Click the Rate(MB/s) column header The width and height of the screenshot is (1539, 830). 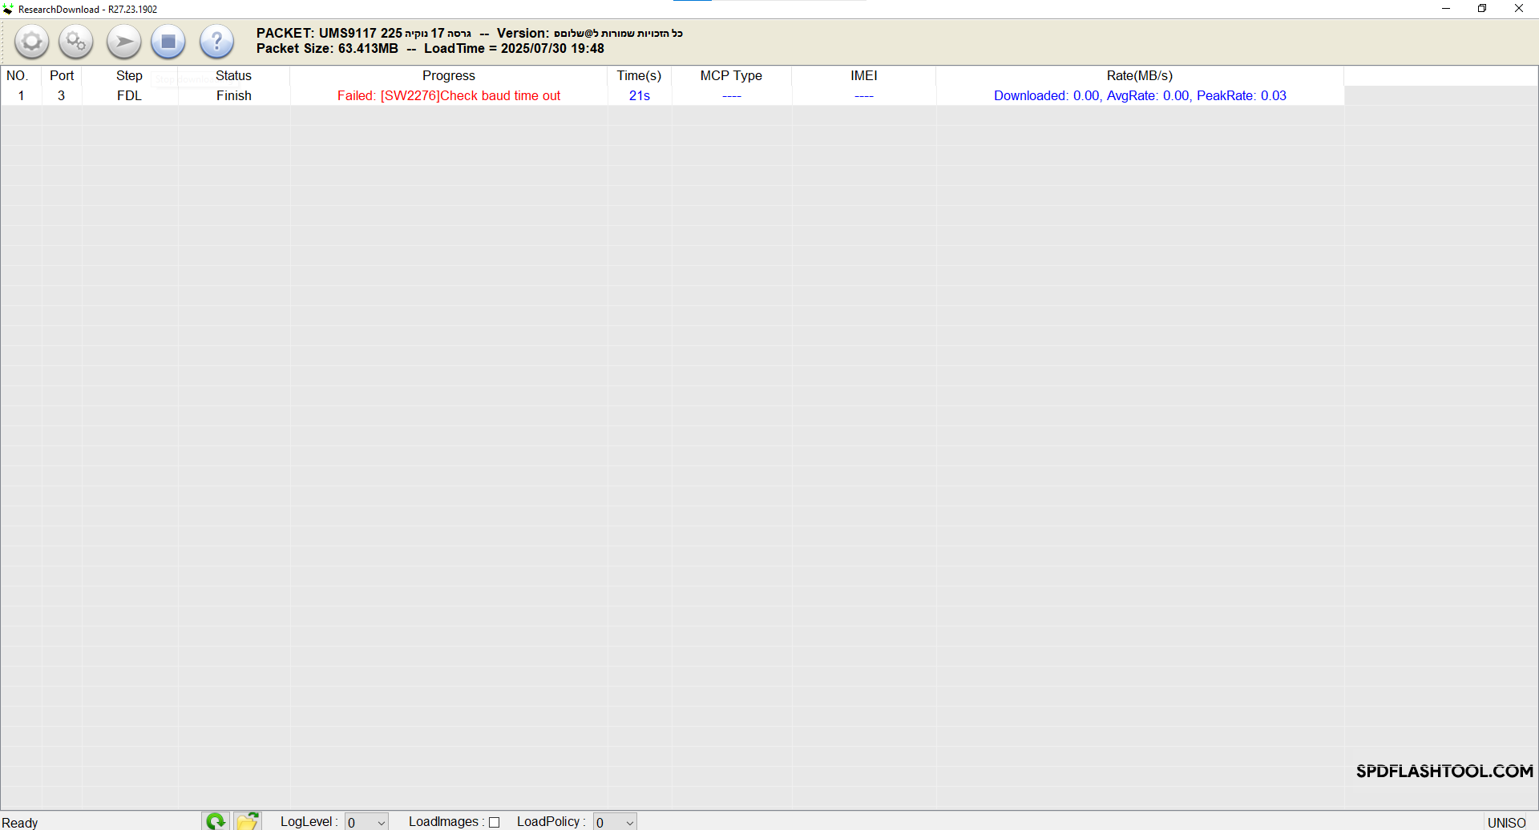coord(1140,75)
